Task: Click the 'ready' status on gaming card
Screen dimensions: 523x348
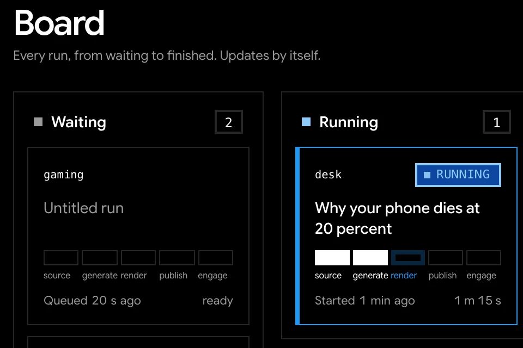Action: click(217, 301)
